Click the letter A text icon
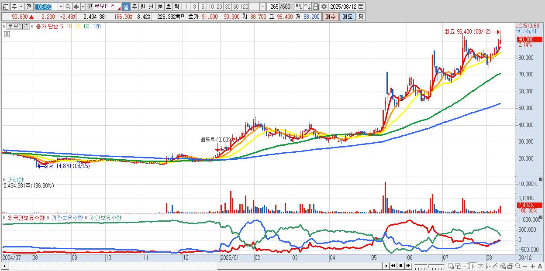 coord(540,266)
